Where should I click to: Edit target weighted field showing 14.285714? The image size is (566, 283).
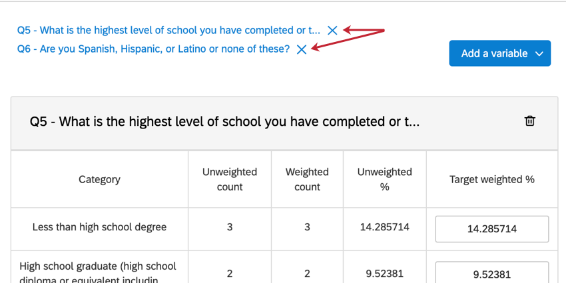492,229
